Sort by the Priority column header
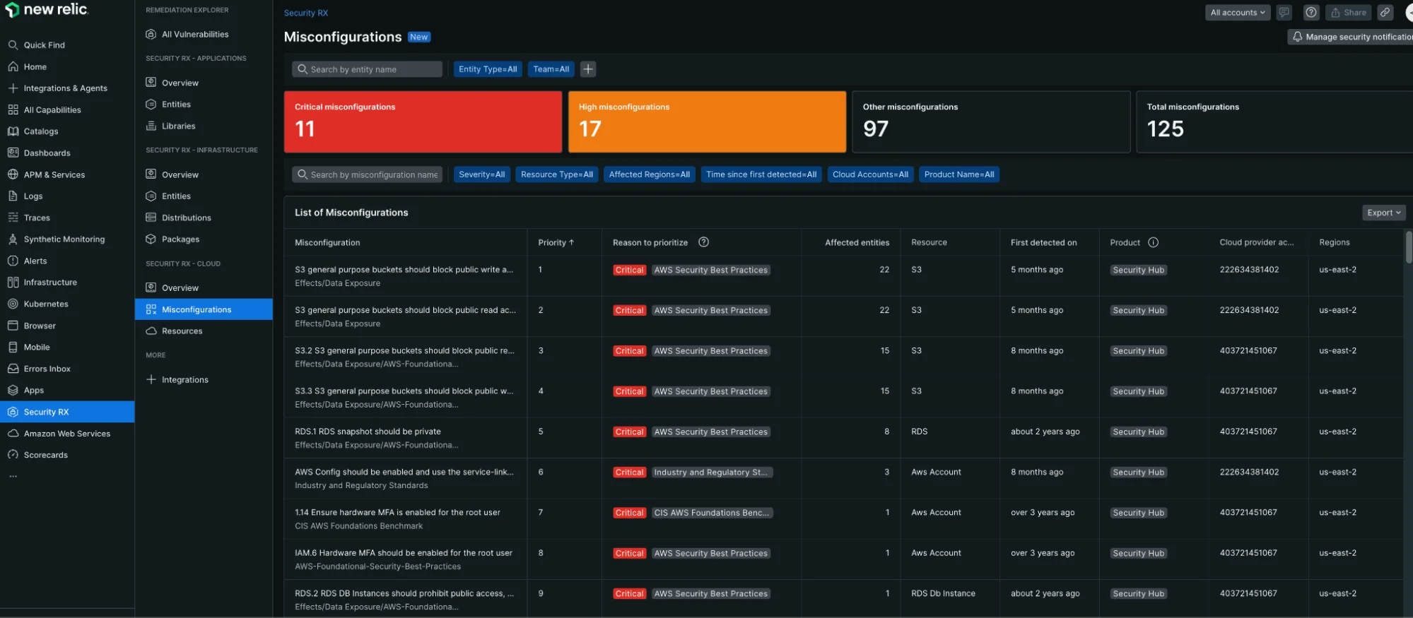Screen dimensions: 1413x618 coord(556,242)
